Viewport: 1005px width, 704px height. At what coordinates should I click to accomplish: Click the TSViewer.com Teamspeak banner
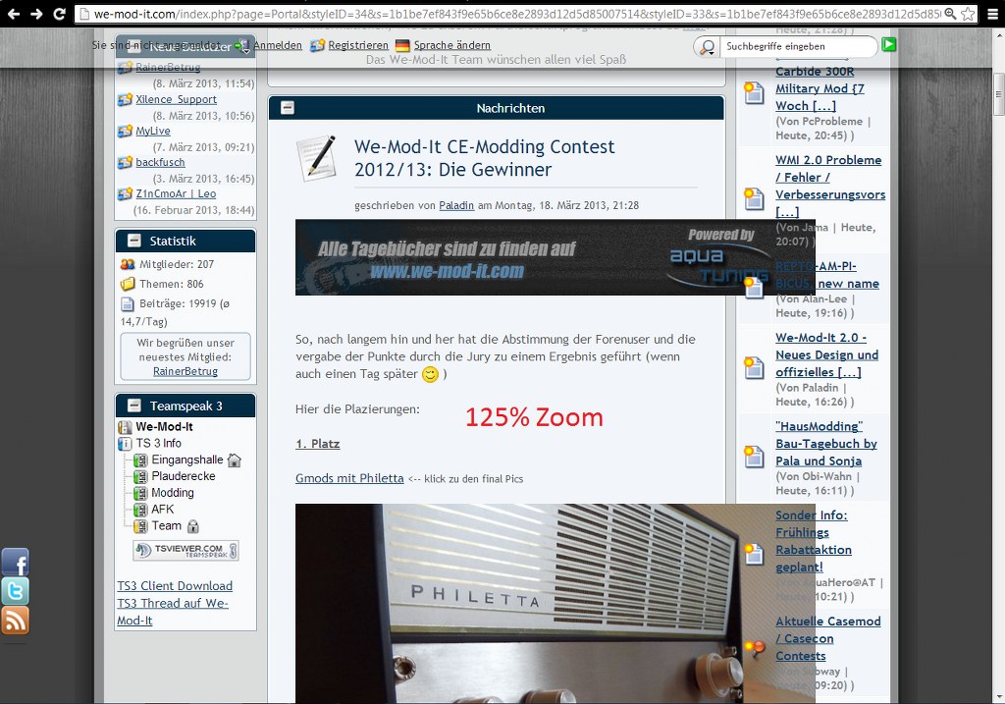pos(185,551)
